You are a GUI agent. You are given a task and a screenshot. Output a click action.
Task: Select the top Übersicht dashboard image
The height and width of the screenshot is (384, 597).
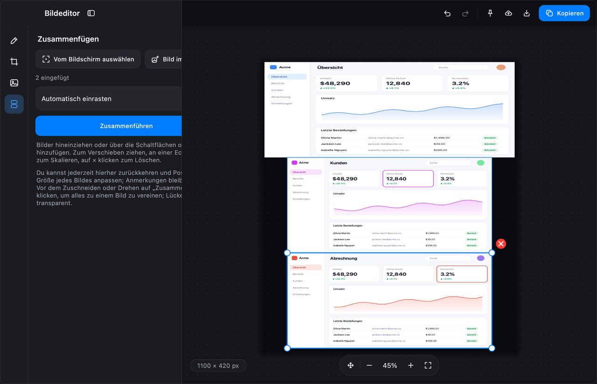coord(389,110)
